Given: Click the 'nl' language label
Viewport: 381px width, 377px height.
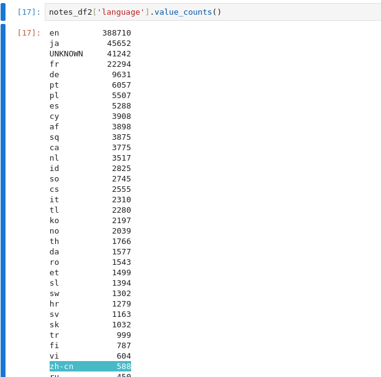Looking at the screenshot, I should pos(54,158).
